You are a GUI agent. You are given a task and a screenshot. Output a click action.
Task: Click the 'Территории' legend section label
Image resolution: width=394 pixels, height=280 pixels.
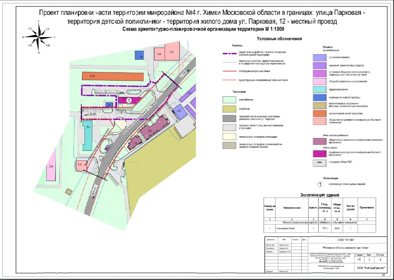pyautogui.click(x=239, y=92)
